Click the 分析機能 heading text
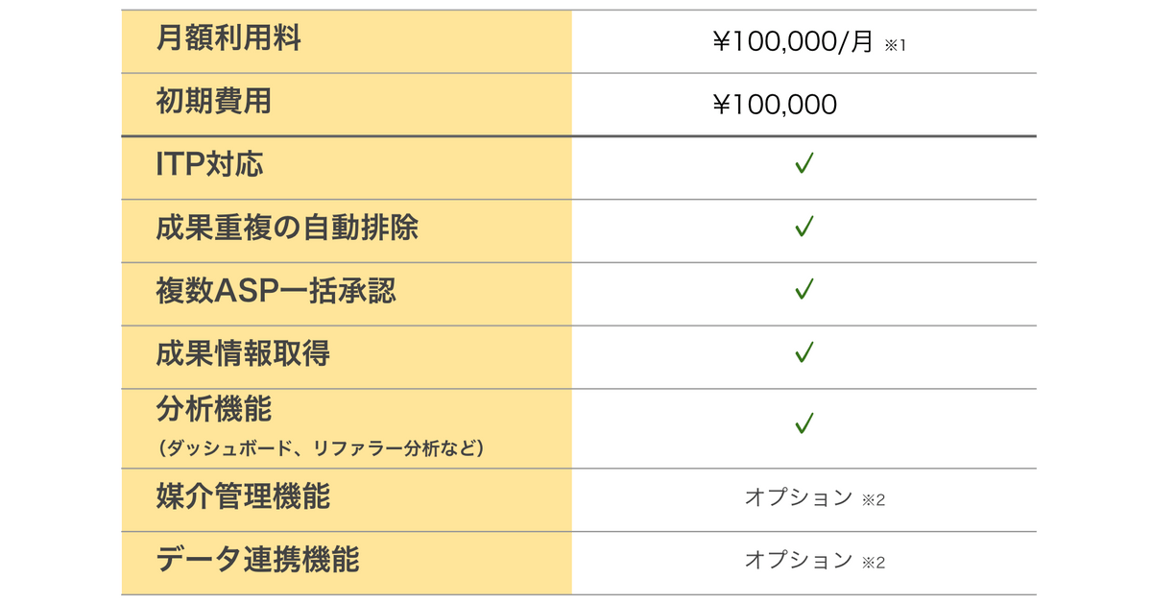The height and width of the screenshot is (603, 1152). tap(214, 410)
